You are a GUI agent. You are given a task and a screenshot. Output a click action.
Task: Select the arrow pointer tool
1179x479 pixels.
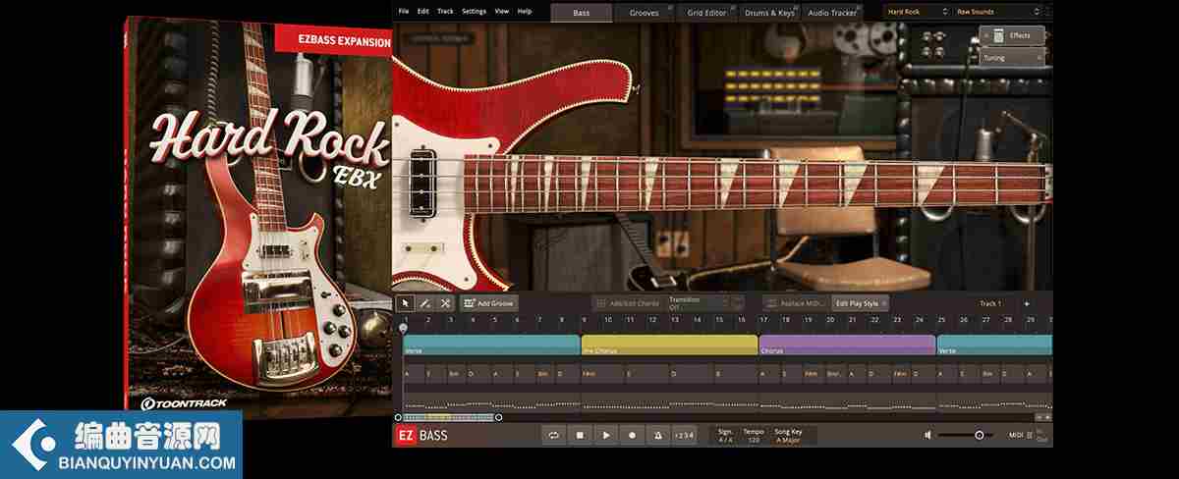click(404, 303)
